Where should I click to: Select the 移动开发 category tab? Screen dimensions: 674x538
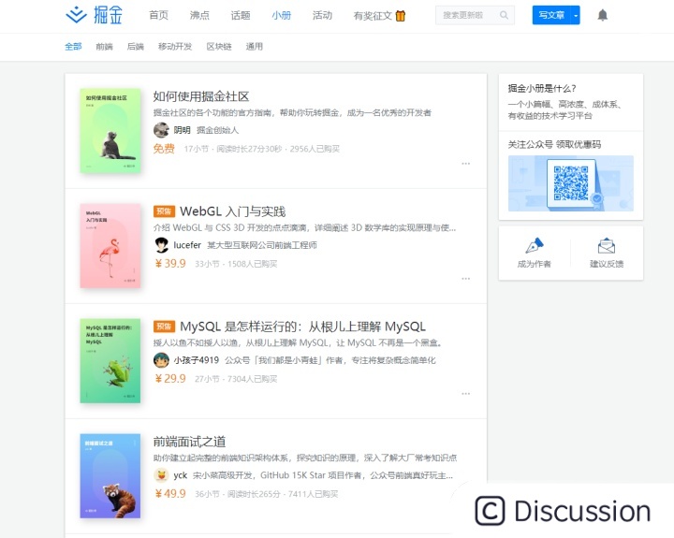(x=175, y=47)
